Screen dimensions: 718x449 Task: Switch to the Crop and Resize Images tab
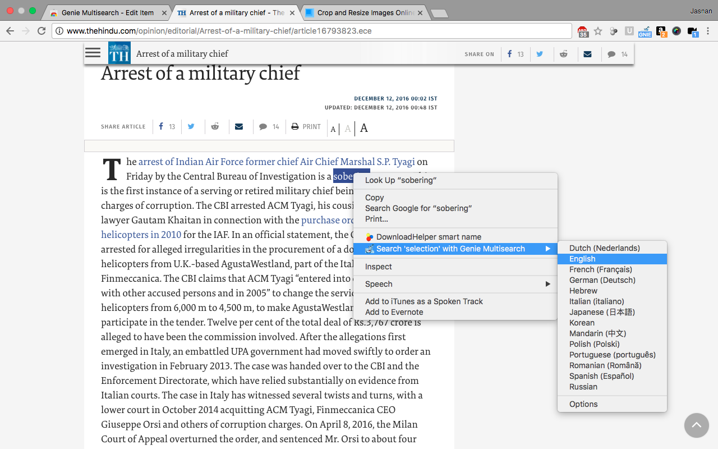tap(366, 12)
